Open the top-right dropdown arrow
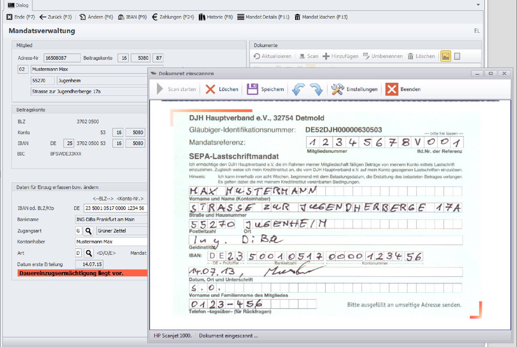The height and width of the screenshot is (347, 517). (478, 5)
